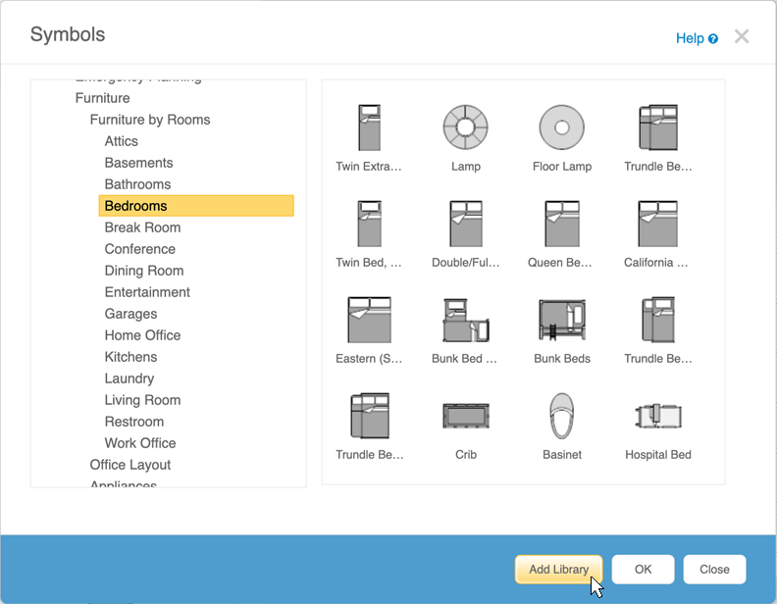This screenshot has width=777, height=604.
Task: Select the Restroom category
Action: 134,422
